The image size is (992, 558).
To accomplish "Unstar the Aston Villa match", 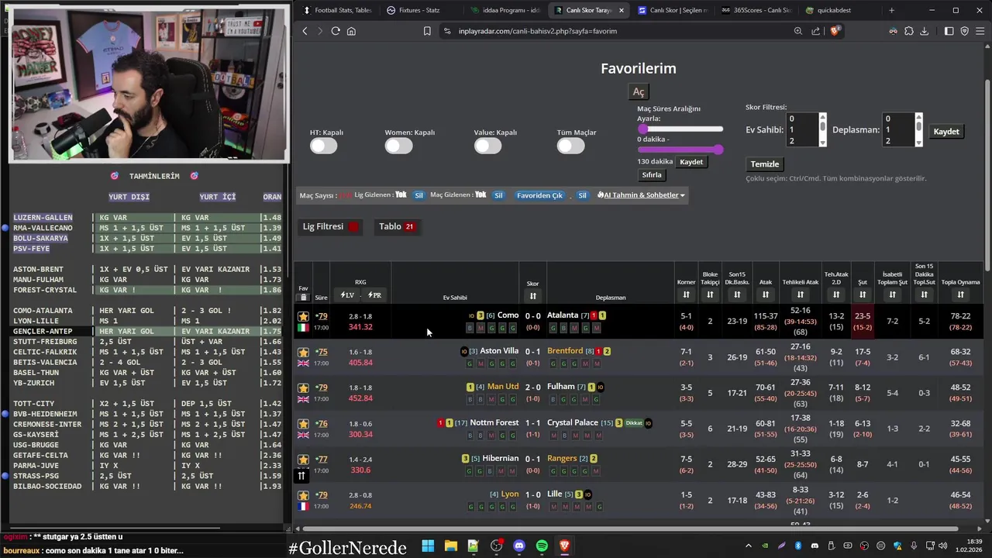I will [303, 352].
